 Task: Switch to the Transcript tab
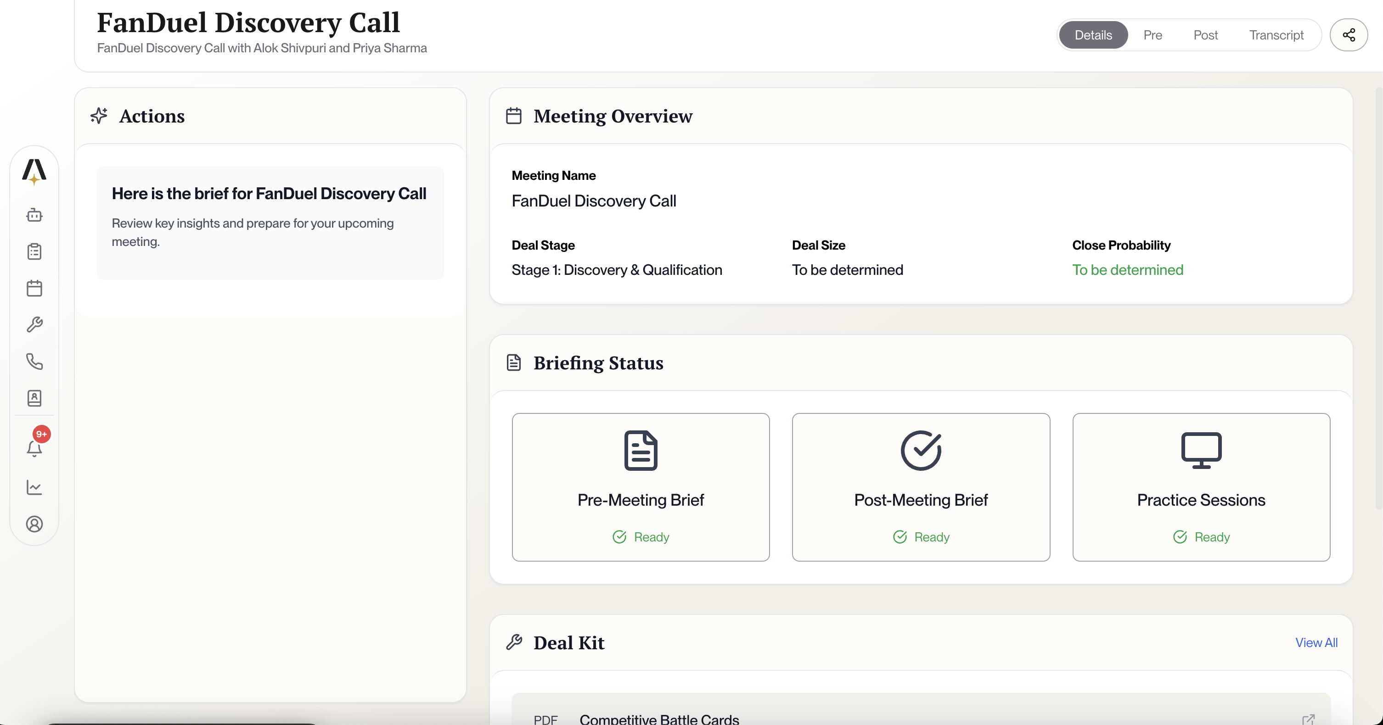1276,35
